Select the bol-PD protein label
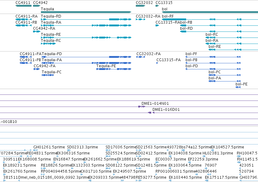 coord(192,66)
